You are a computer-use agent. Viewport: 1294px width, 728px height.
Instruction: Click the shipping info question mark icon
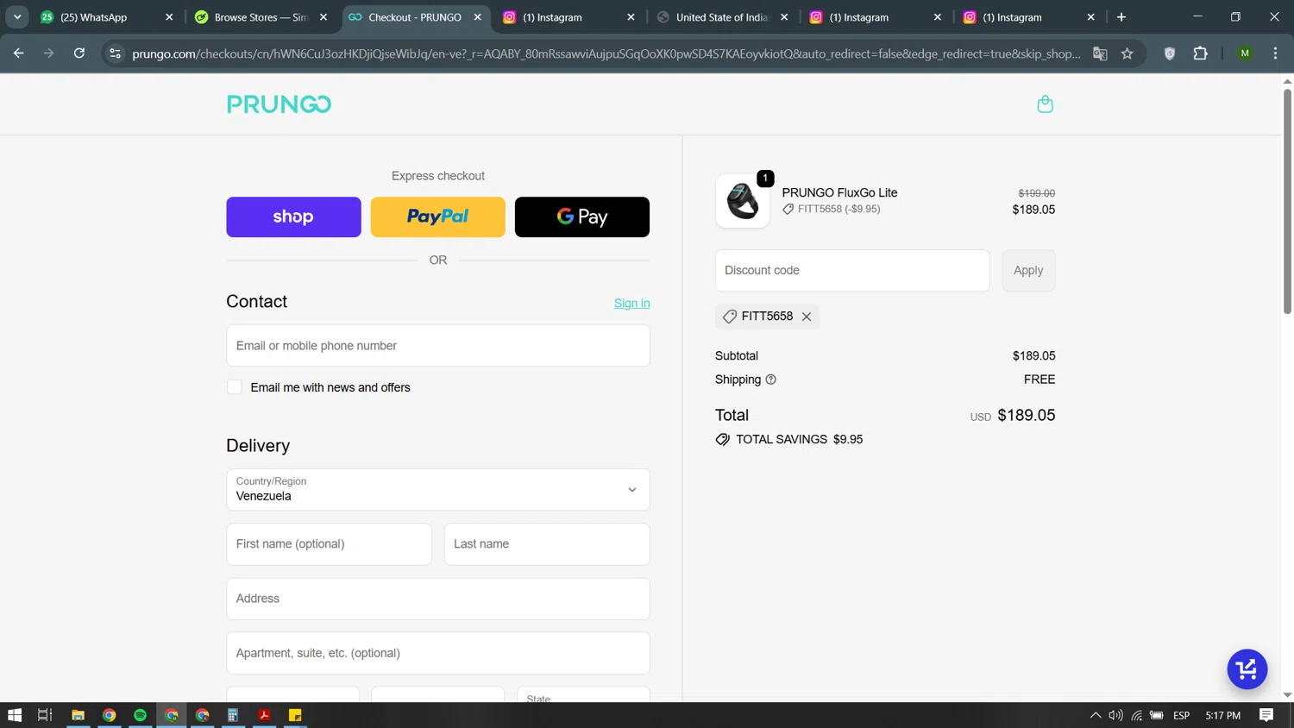(x=770, y=380)
